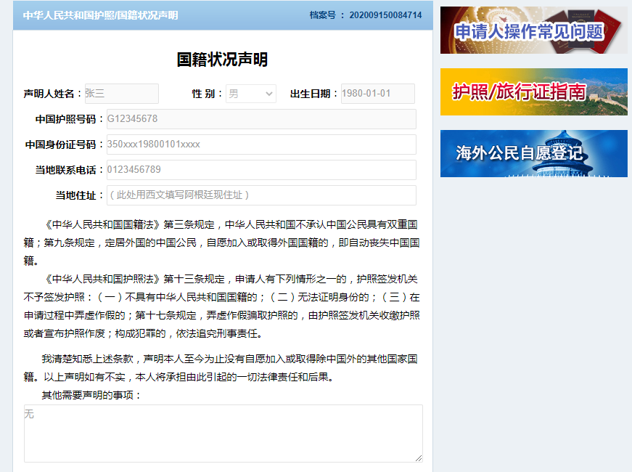Open 海外公民自愿登记 voluntary registration

(533, 154)
